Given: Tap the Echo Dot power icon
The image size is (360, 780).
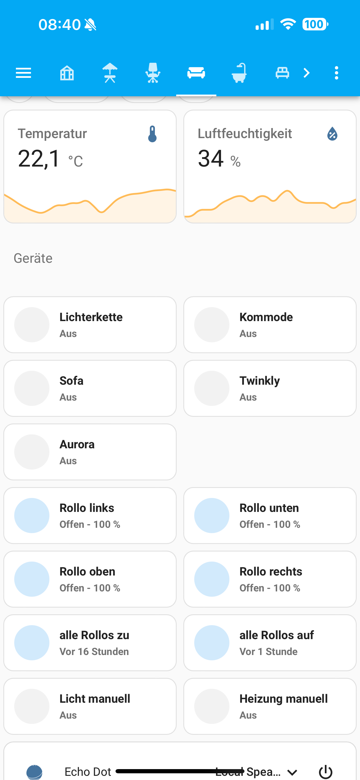Looking at the screenshot, I should [326, 771].
